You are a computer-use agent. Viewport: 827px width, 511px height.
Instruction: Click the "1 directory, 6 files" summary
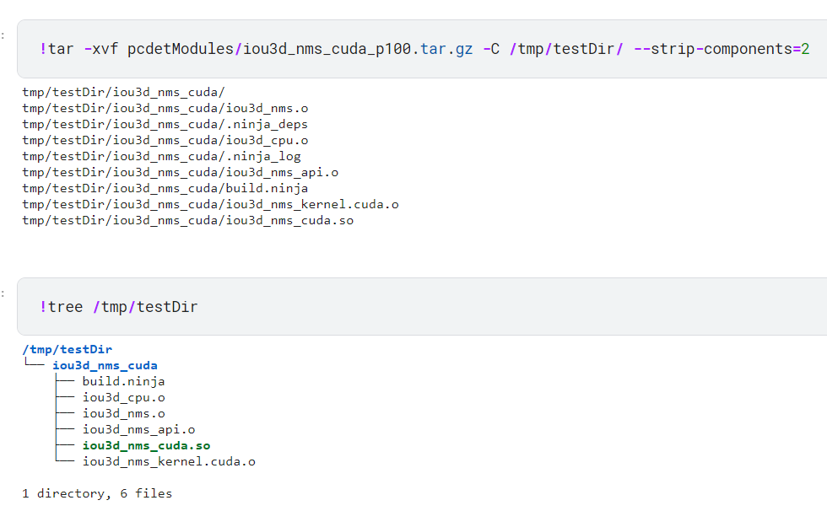click(x=97, y=493)
